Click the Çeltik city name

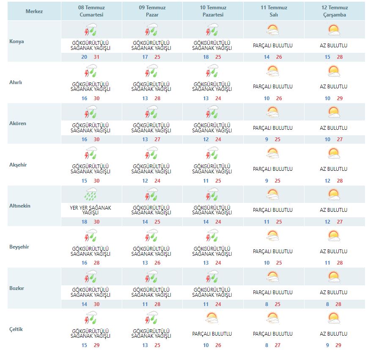[x=16, y=329]
